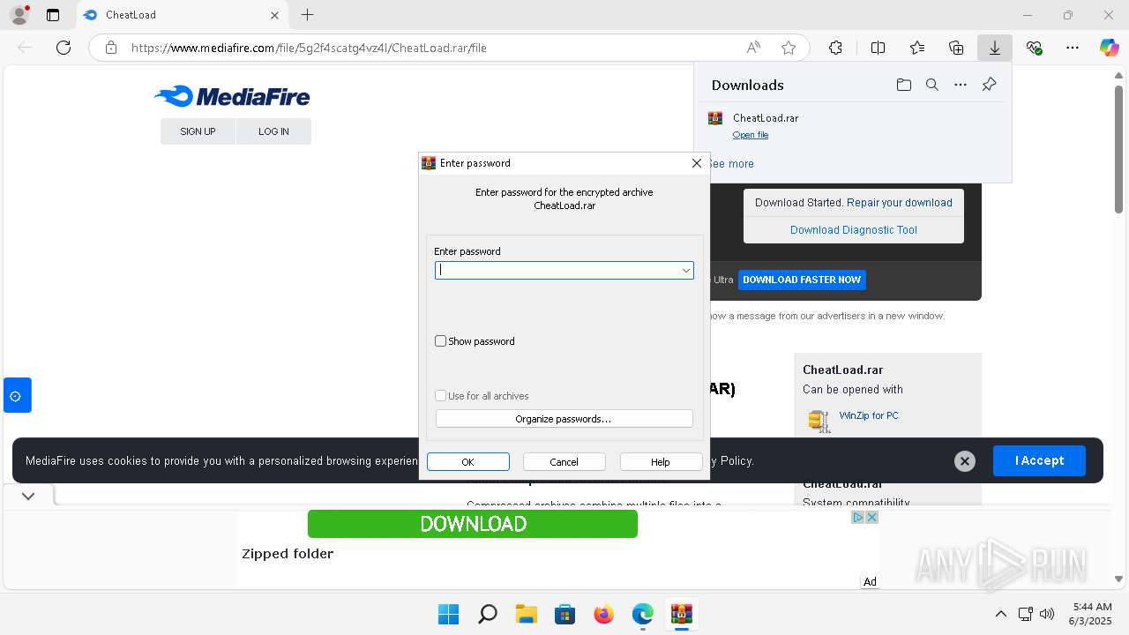Go to LOG IN page
The width and height of the screenshot is (1129, 635).
pyautogui.click(x=273, y=131)
